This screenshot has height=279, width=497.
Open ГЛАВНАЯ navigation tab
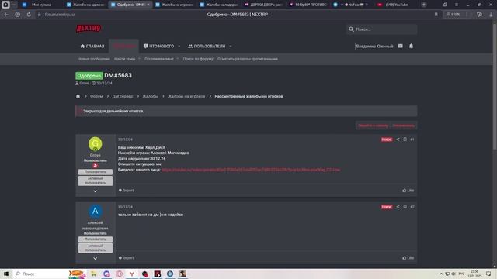click(92, 46)
